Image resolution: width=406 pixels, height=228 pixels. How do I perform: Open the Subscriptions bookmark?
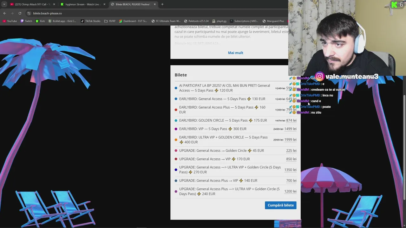click(244, 21)
